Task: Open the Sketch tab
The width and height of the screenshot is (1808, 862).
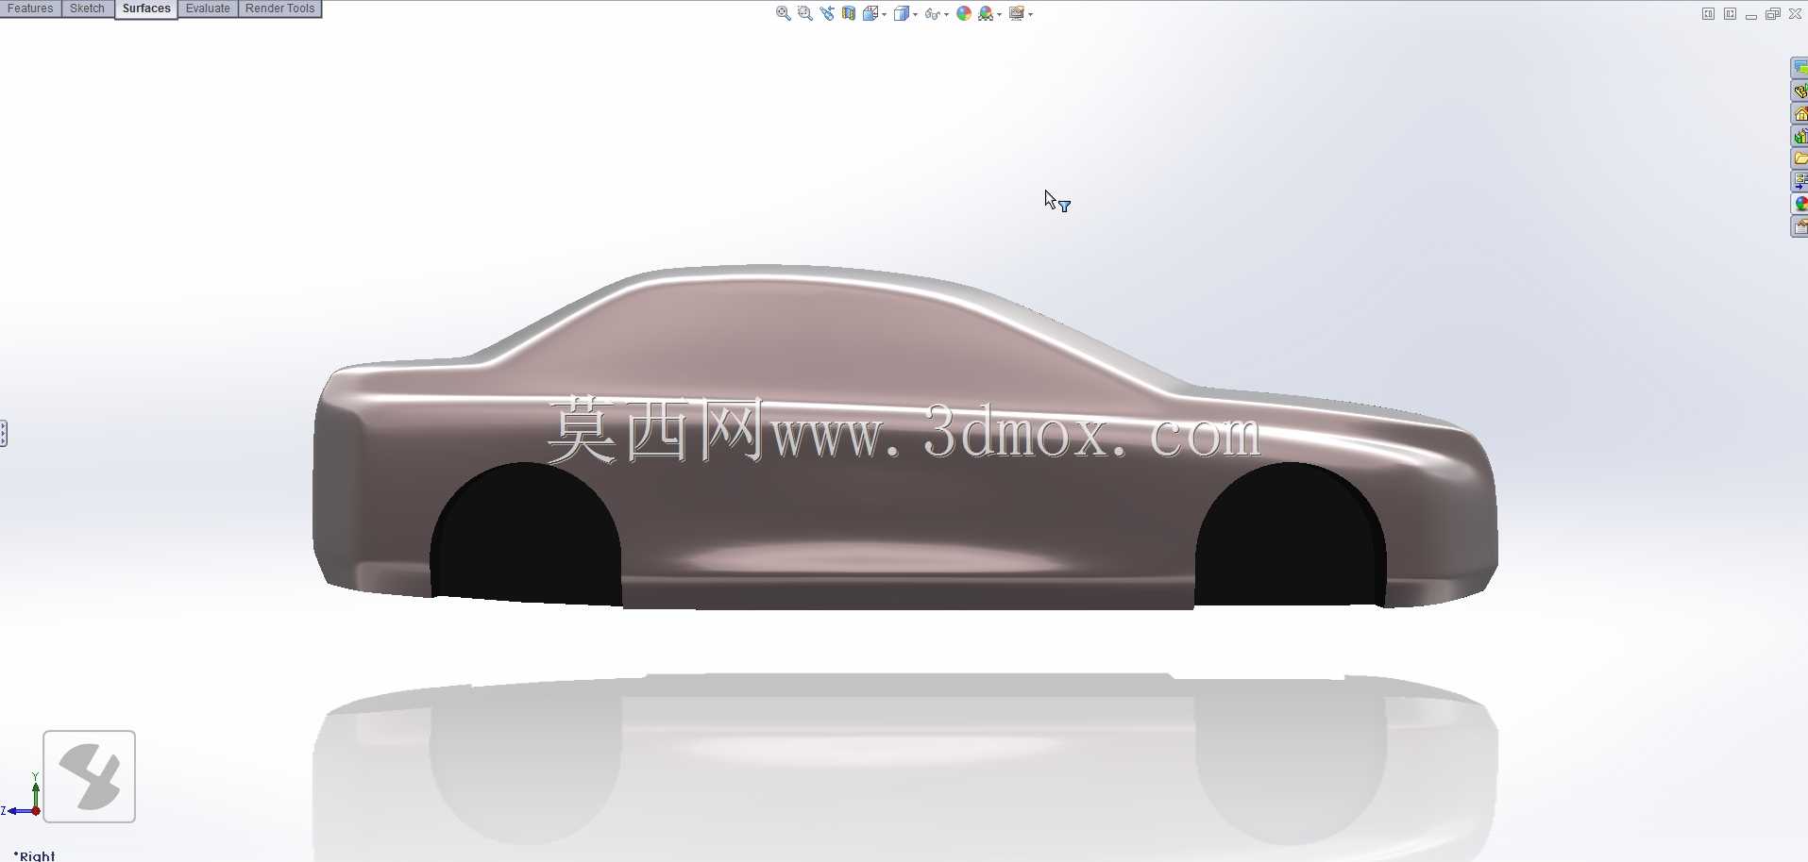Action: pos(87,8)
